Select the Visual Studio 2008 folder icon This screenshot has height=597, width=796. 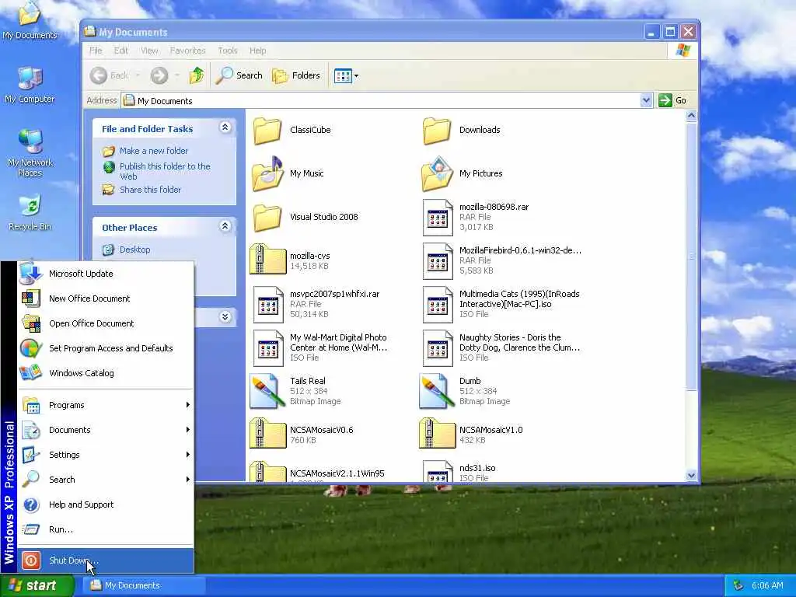[267, 218]
